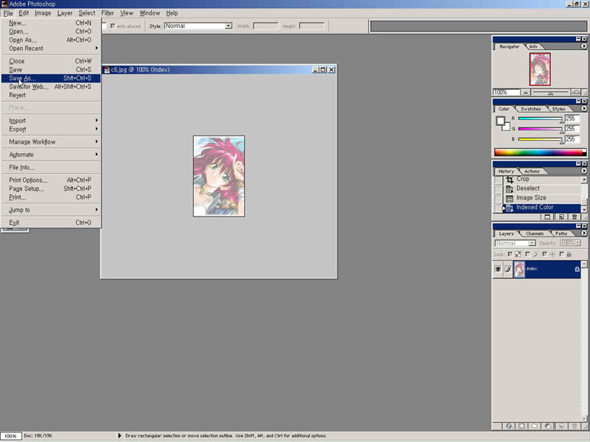Image resolution: width=590 pixels, height=442 pixels.
Task: Switch to the Channels tab
Action: click(534, 234)
